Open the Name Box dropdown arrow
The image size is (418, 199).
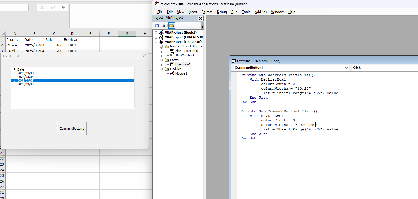pyautogui.click(x=26, y=7)
